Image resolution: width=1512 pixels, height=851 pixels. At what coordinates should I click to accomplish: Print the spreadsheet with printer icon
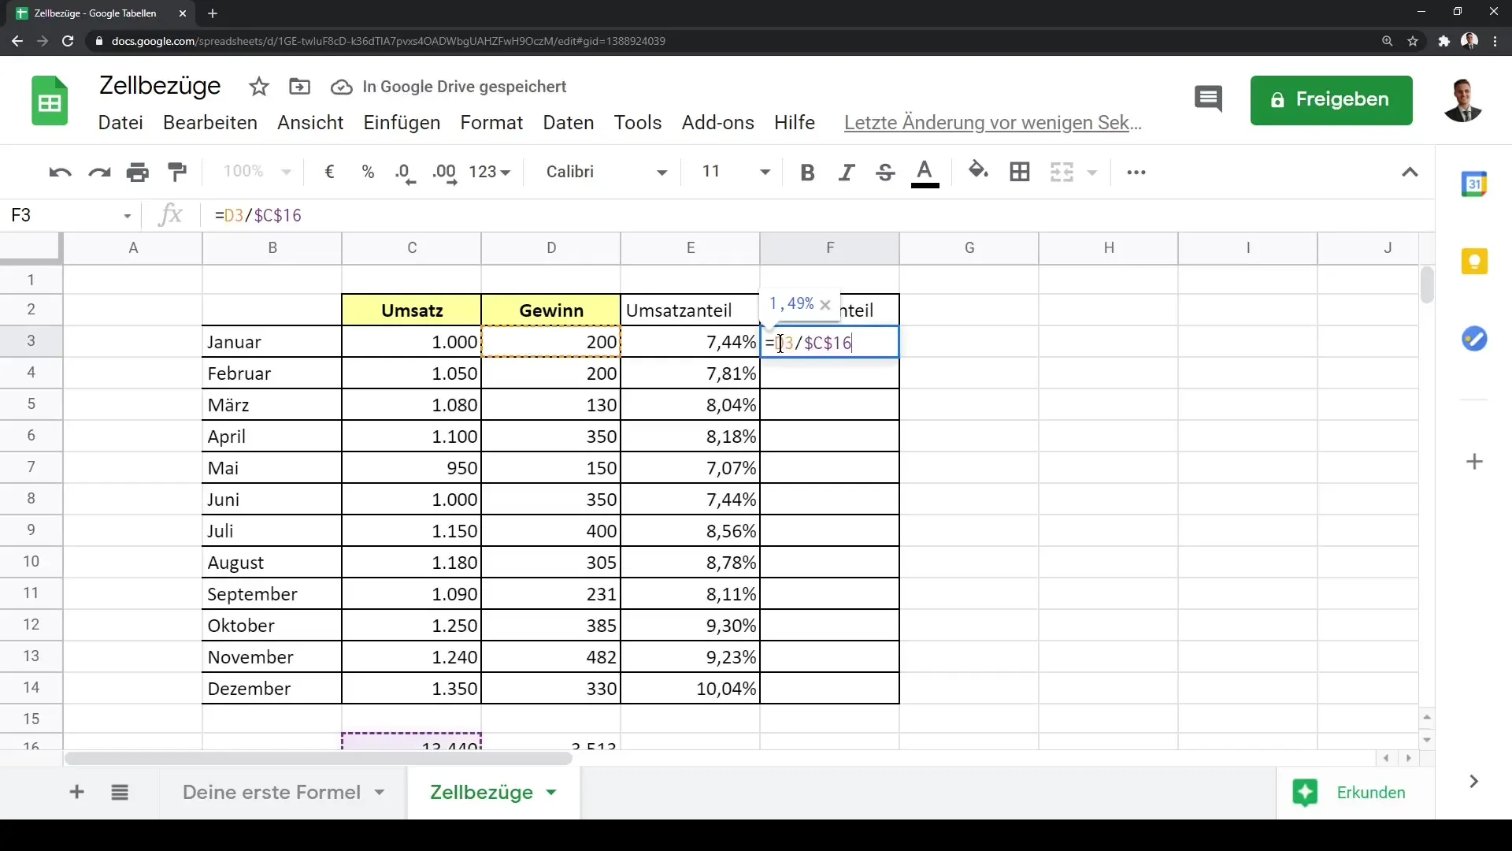tap(138, 172)
